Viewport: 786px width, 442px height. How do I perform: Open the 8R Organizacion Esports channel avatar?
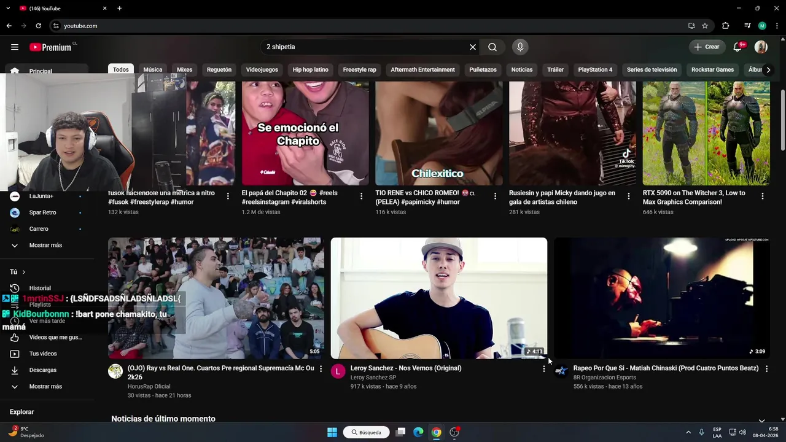point(561,371)
